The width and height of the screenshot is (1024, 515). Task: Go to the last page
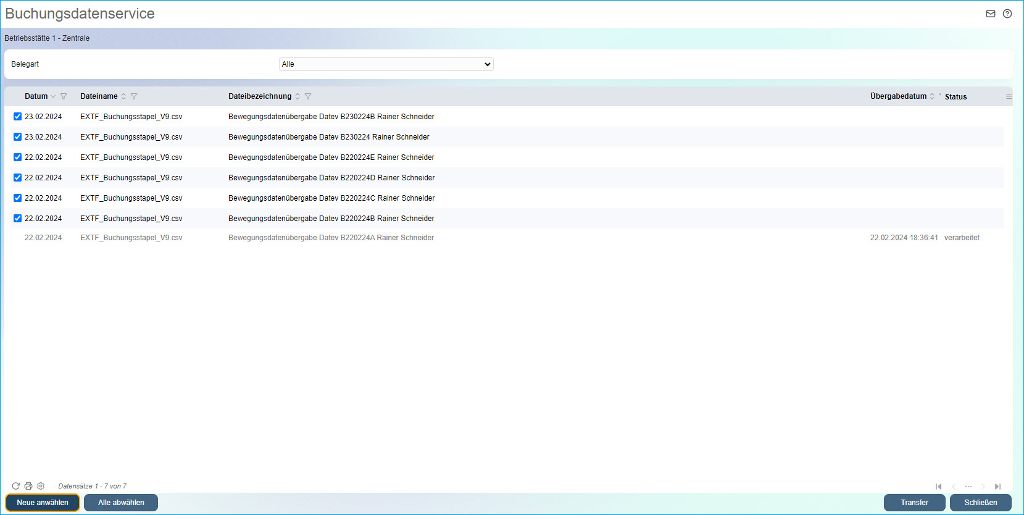998,487
